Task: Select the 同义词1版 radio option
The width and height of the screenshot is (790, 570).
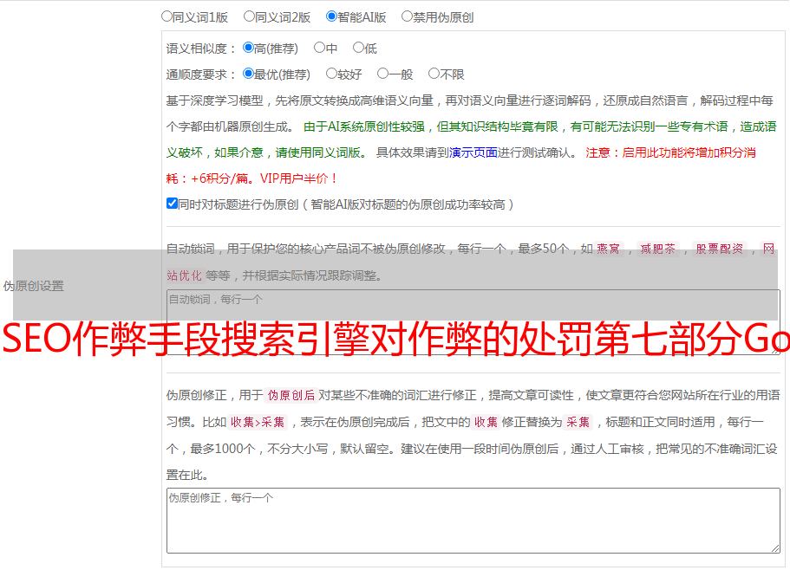Action: pos(166,16)
